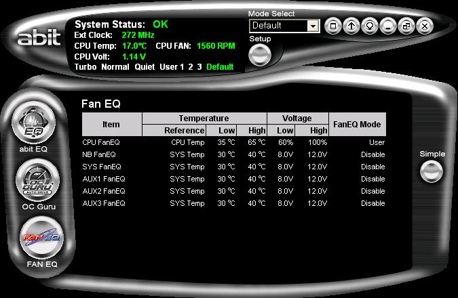Click the NB FanEQ row item

(x=99, y=154)
